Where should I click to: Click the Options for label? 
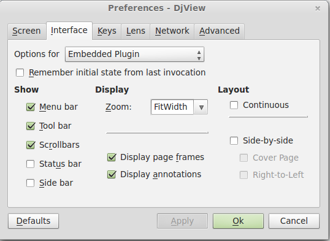[x=37, y=55]
